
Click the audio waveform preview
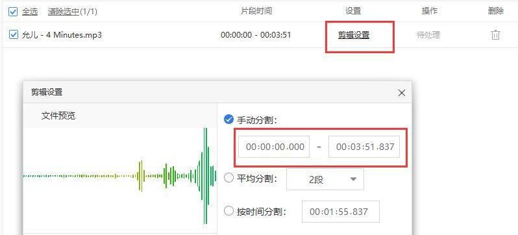[x=120, y=177]
